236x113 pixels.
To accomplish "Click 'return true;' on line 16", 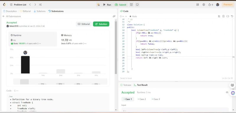I will (147, 36).
